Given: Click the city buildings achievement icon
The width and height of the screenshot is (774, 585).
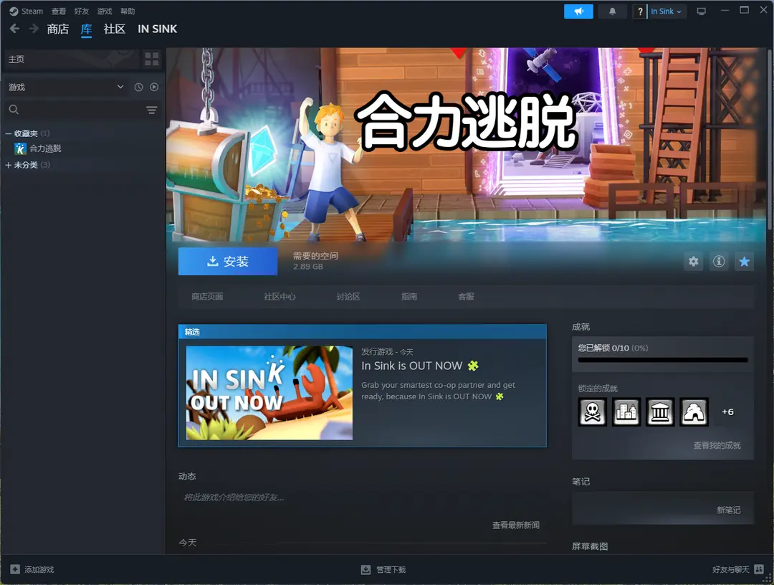Looking at the screenshot, I should [x=626, y=412].
